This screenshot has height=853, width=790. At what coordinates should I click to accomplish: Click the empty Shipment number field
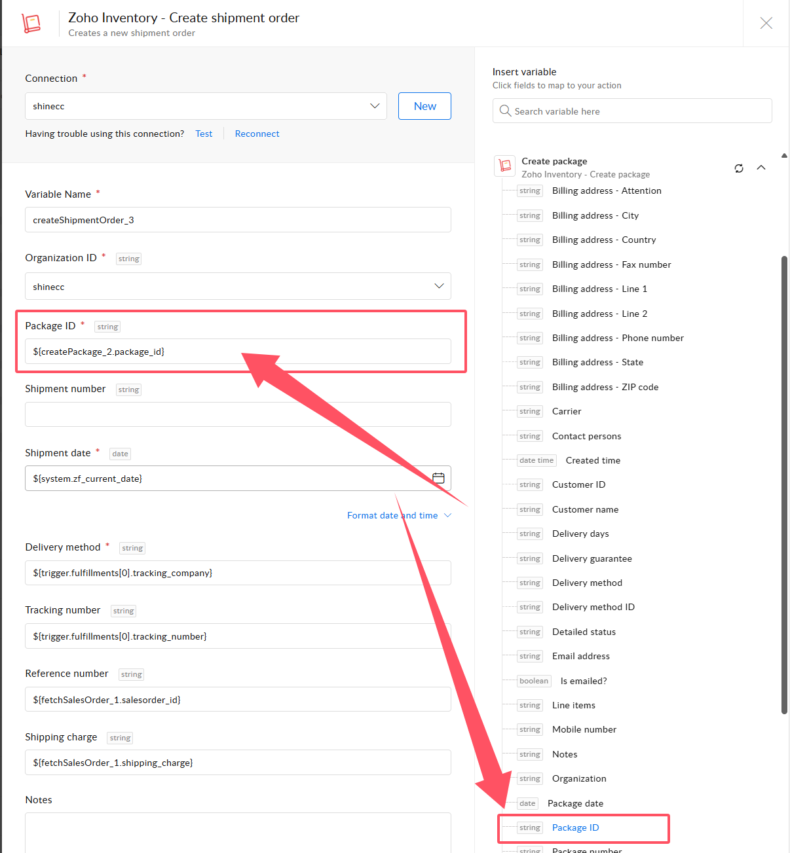[x=238, y=414]
